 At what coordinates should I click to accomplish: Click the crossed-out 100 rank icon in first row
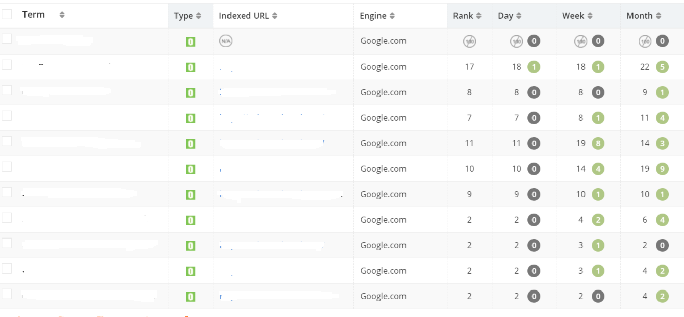click(x=469, y=41)
